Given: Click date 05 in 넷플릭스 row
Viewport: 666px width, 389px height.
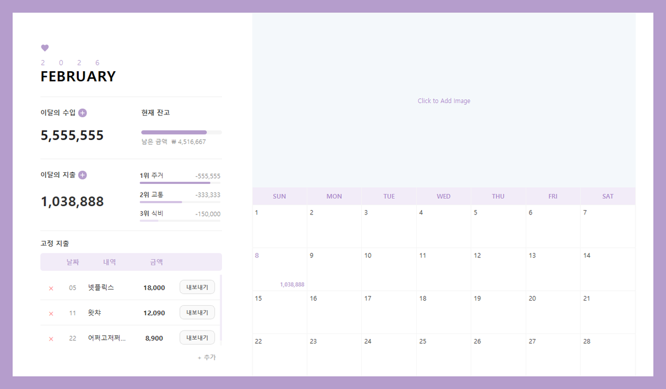Looking at the screenshot, I should click(x=73, y=288).
